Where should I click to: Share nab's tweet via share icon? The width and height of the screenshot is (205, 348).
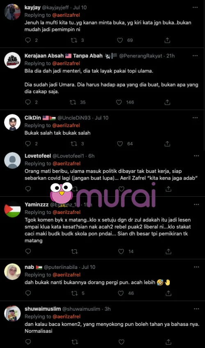169,293
